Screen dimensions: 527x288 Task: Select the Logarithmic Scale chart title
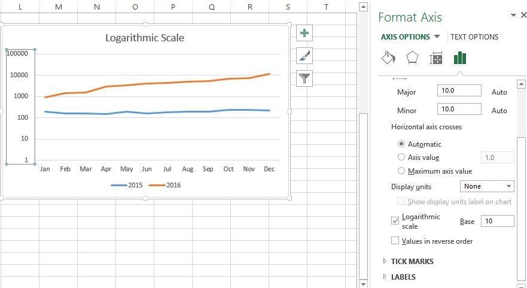coord(145,37)
